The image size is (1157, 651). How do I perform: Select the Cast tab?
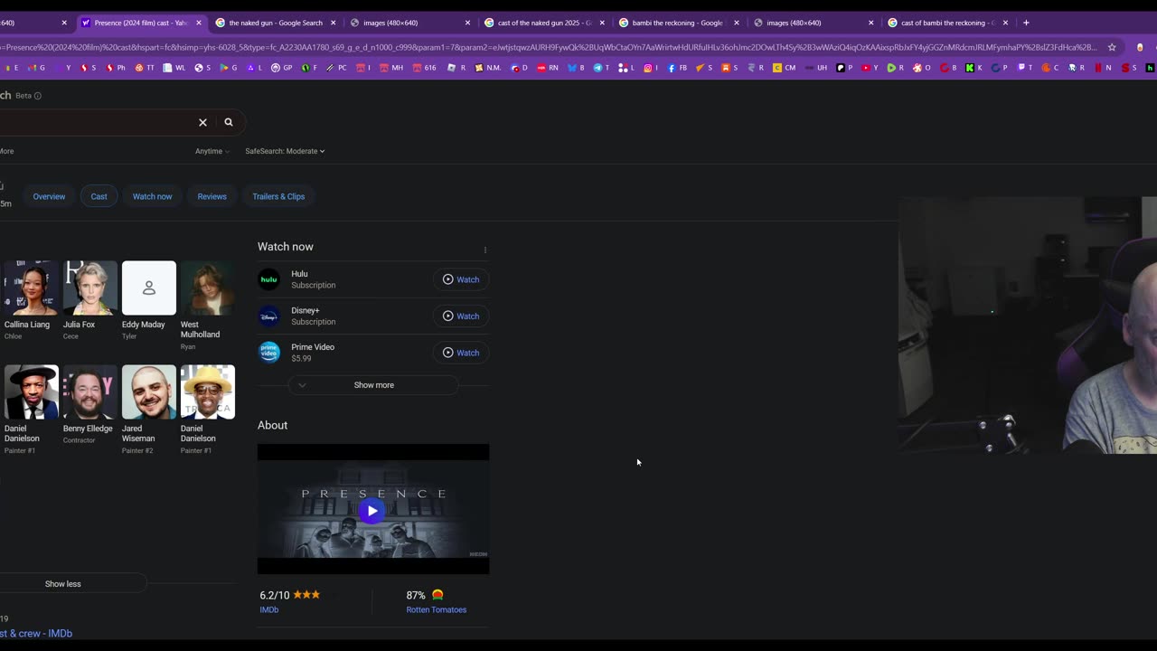point(99,196)
